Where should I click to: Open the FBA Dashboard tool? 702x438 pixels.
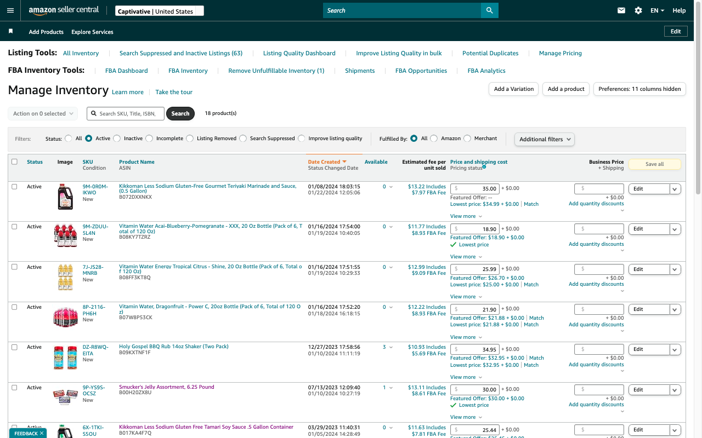[x=127, y=71]
